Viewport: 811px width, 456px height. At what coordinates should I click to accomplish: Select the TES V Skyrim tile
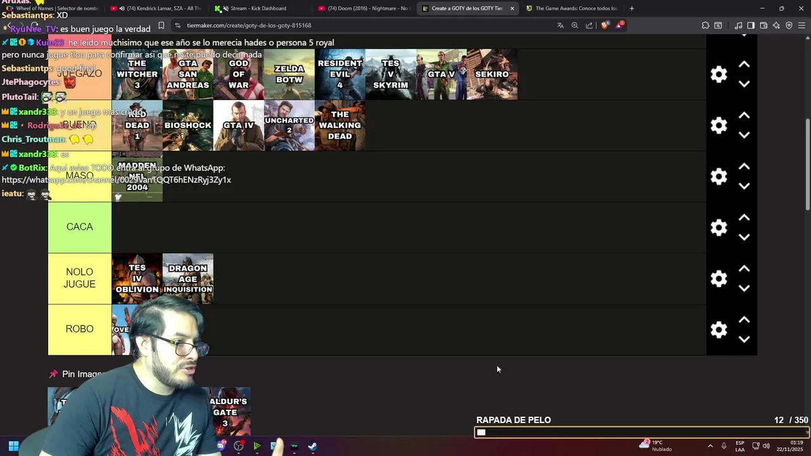point(390,74)
